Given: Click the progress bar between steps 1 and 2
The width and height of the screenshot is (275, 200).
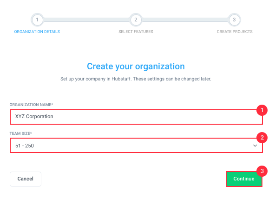Looking at the screenshot, I should 86,20.
